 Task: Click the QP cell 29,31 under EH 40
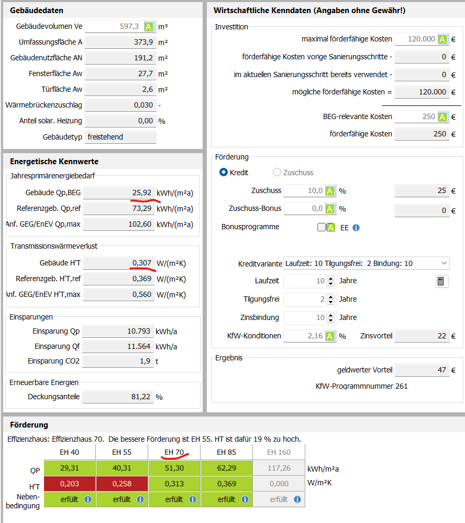click(70, 468)
